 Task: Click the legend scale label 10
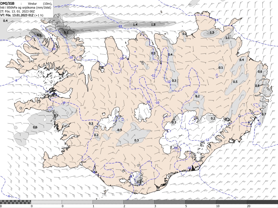(x=218, y=206)
